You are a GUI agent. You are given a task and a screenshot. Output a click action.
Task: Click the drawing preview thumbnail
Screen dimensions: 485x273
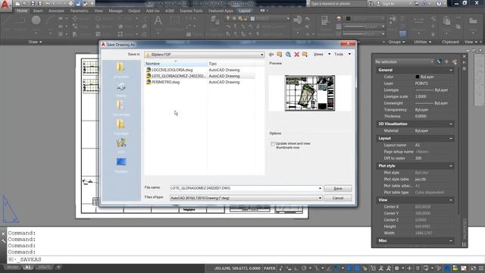pyautogui.click(x=310, y=93)
